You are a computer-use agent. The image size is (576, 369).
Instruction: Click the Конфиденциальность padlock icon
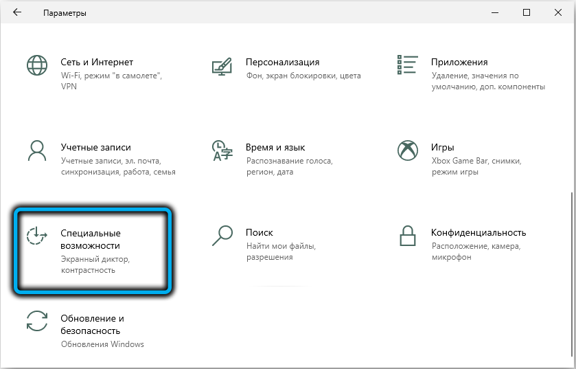point(407,236)
